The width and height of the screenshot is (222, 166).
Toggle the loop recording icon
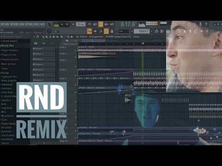tap(112, 24)
